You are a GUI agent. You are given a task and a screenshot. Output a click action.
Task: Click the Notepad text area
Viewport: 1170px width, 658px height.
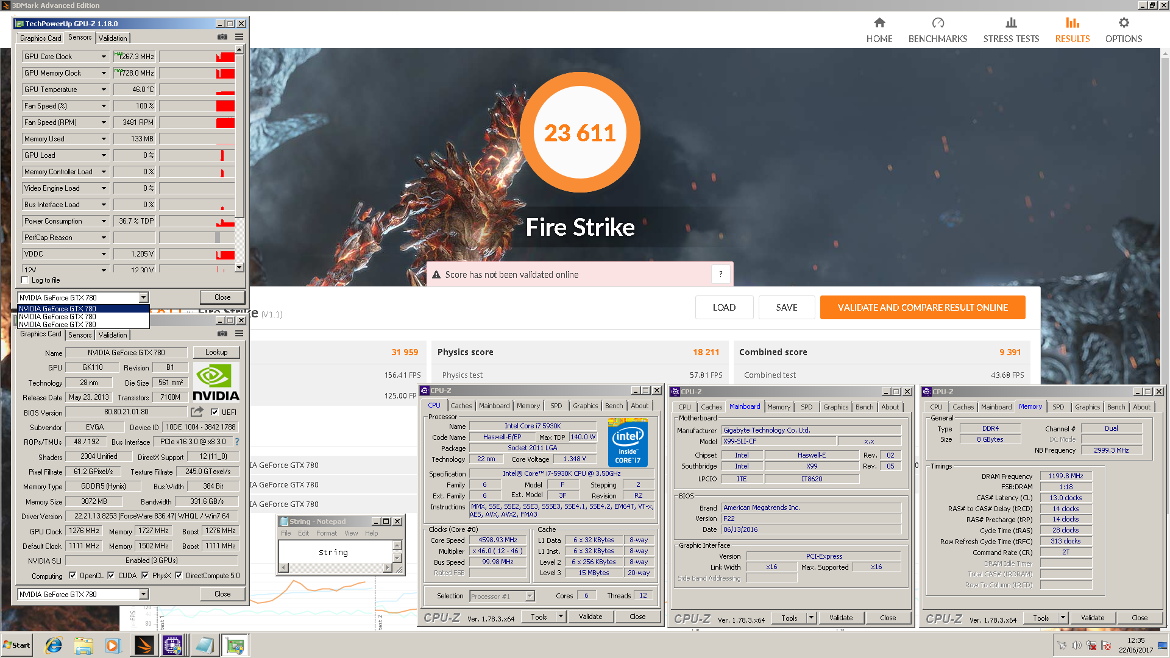point(336,552)
